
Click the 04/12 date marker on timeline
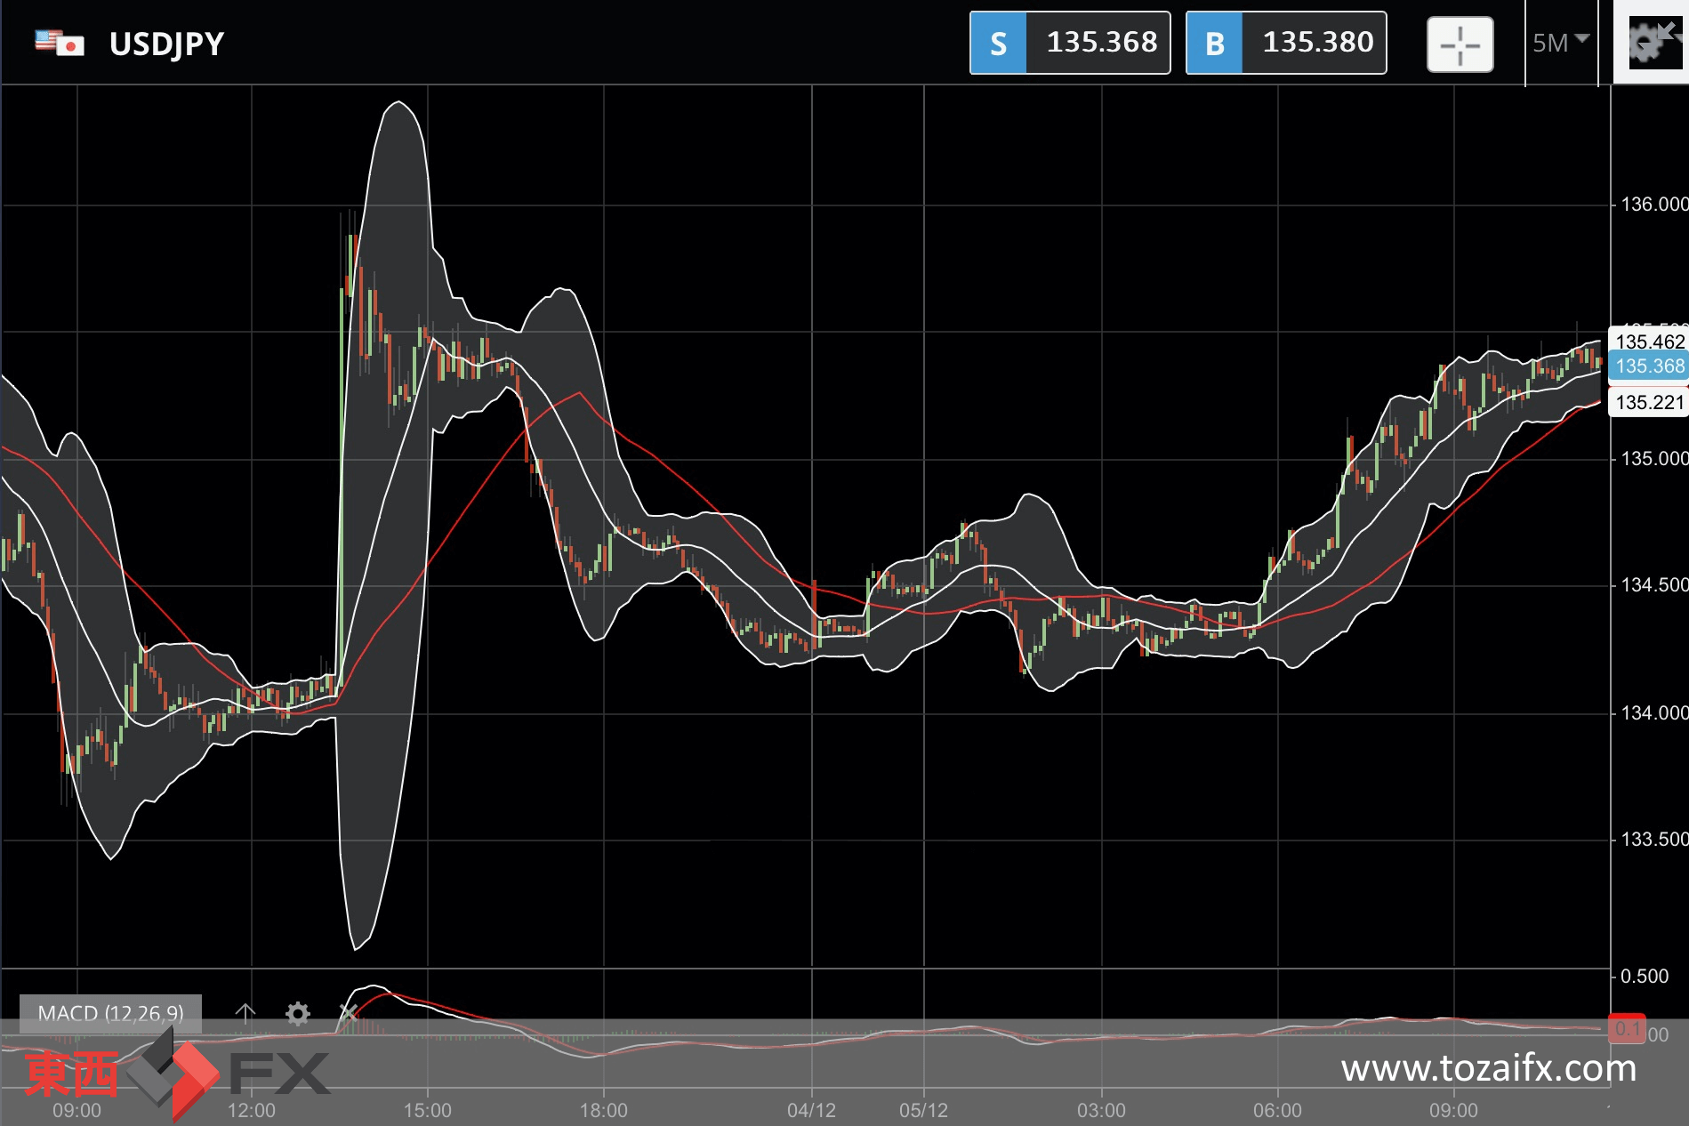pos(811,1110)
